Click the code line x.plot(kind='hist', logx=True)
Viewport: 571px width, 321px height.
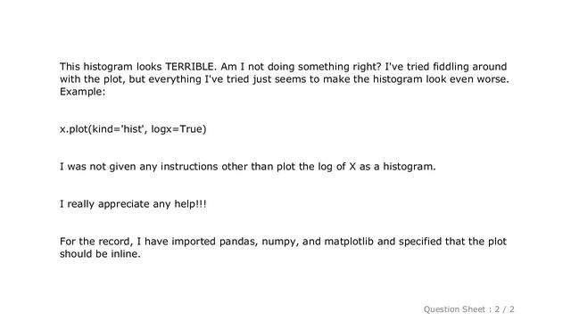pos(133,129)
